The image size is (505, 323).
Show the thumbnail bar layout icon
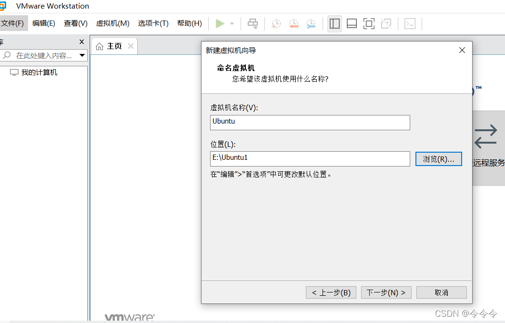coord(352,23)
